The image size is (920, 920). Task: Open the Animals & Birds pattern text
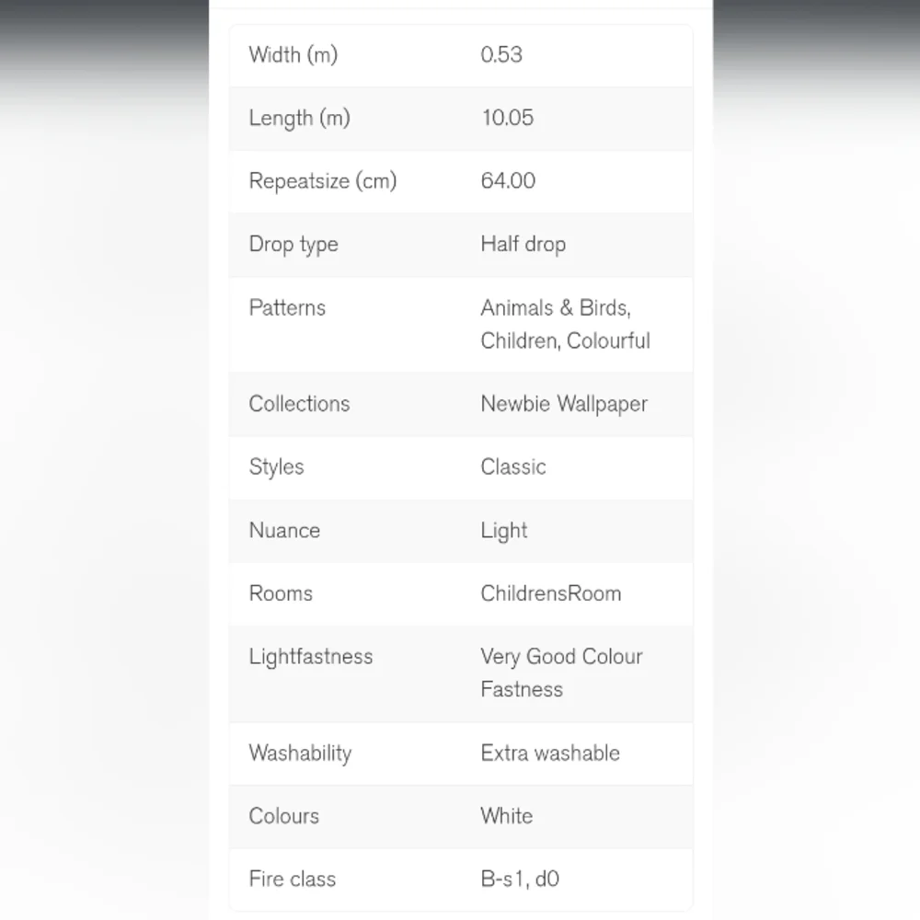pos(556,308)
